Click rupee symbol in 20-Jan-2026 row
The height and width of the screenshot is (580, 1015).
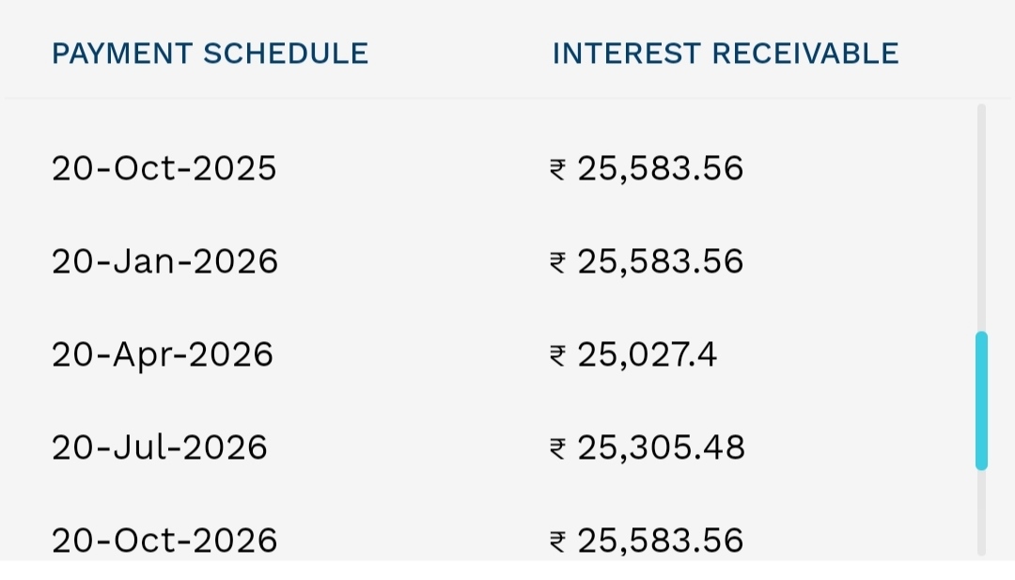point(558,263)
